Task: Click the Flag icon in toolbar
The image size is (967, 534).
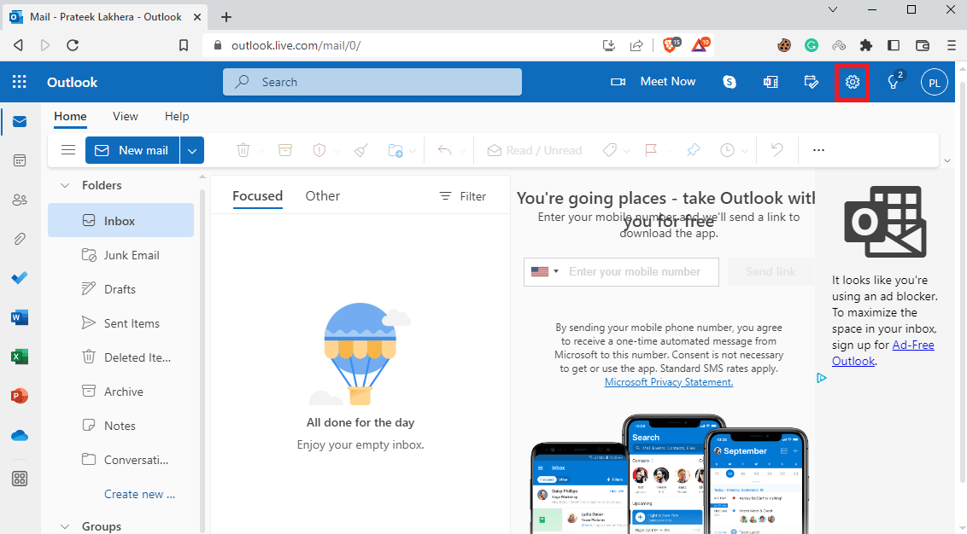Action: click(651, 150)
